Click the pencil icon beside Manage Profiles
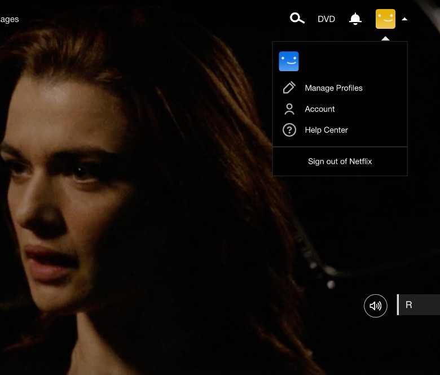 pyautogui.click(x=289, y=88)
